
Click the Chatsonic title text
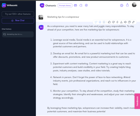click(51, 6)
